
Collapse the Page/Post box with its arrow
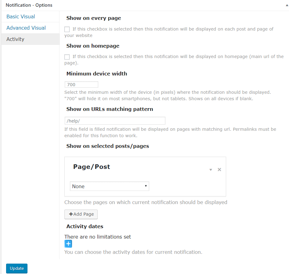coord(211,170)
